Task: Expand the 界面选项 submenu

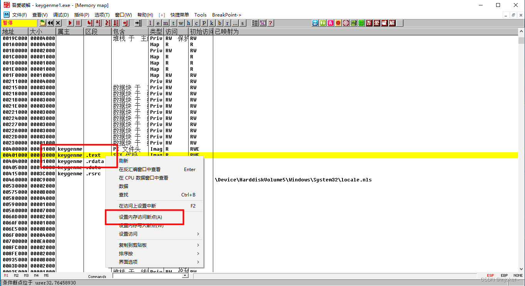Action: click(x=155, y=262)
